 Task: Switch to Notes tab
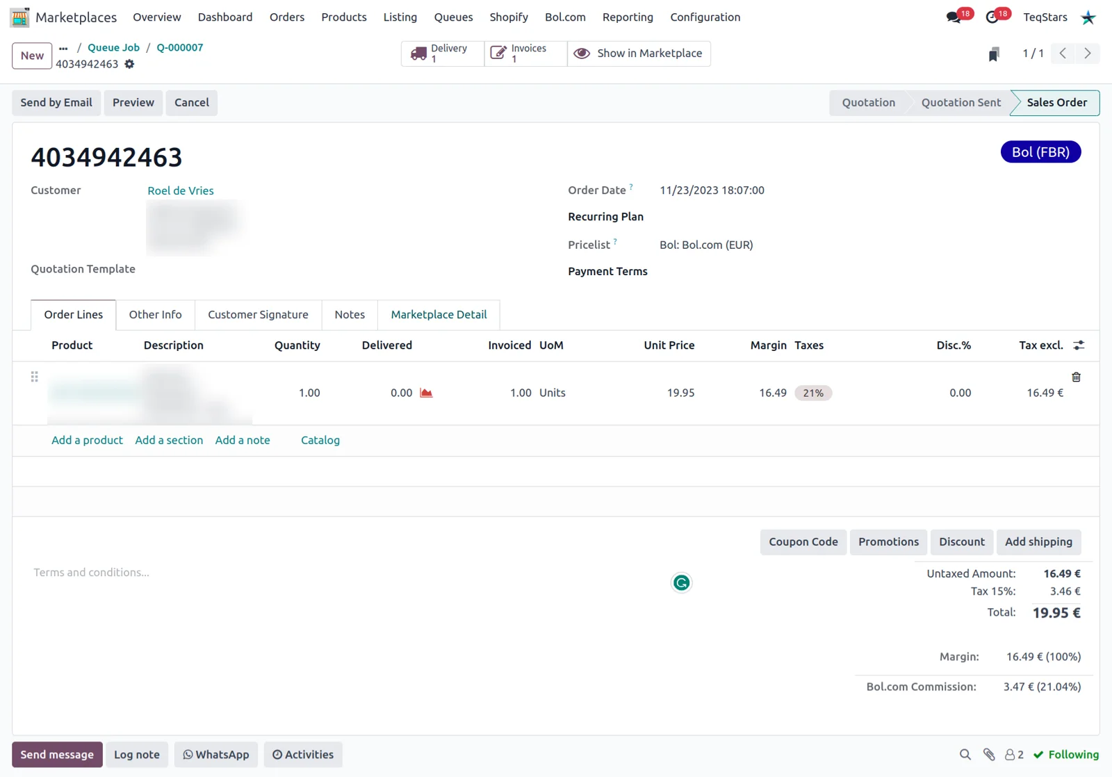click(x=350, y=315)
